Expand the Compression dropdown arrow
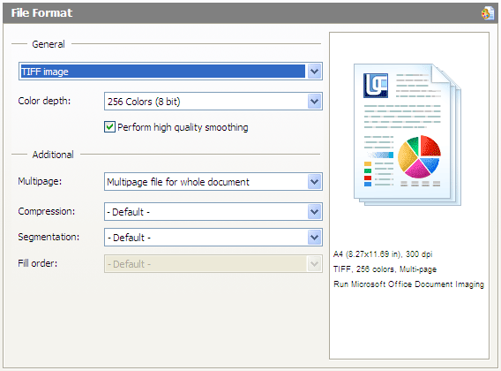 (314, 212)
